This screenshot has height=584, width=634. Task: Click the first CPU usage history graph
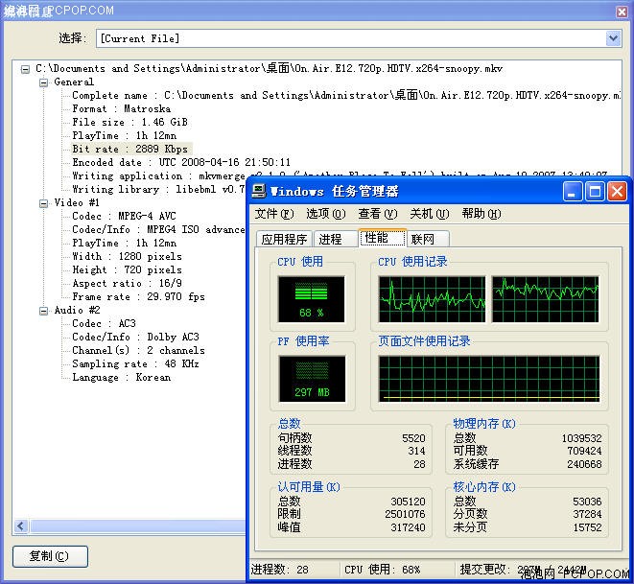[x=432, y=299]
